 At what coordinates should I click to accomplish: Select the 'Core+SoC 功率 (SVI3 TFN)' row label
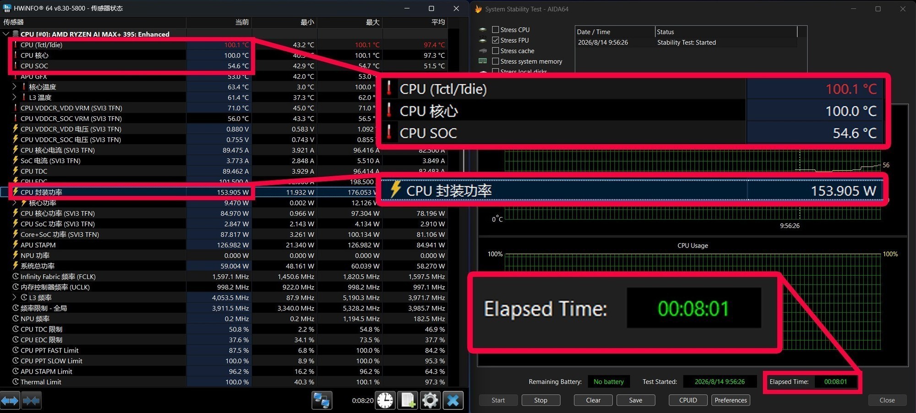click(x=60, y=234)
